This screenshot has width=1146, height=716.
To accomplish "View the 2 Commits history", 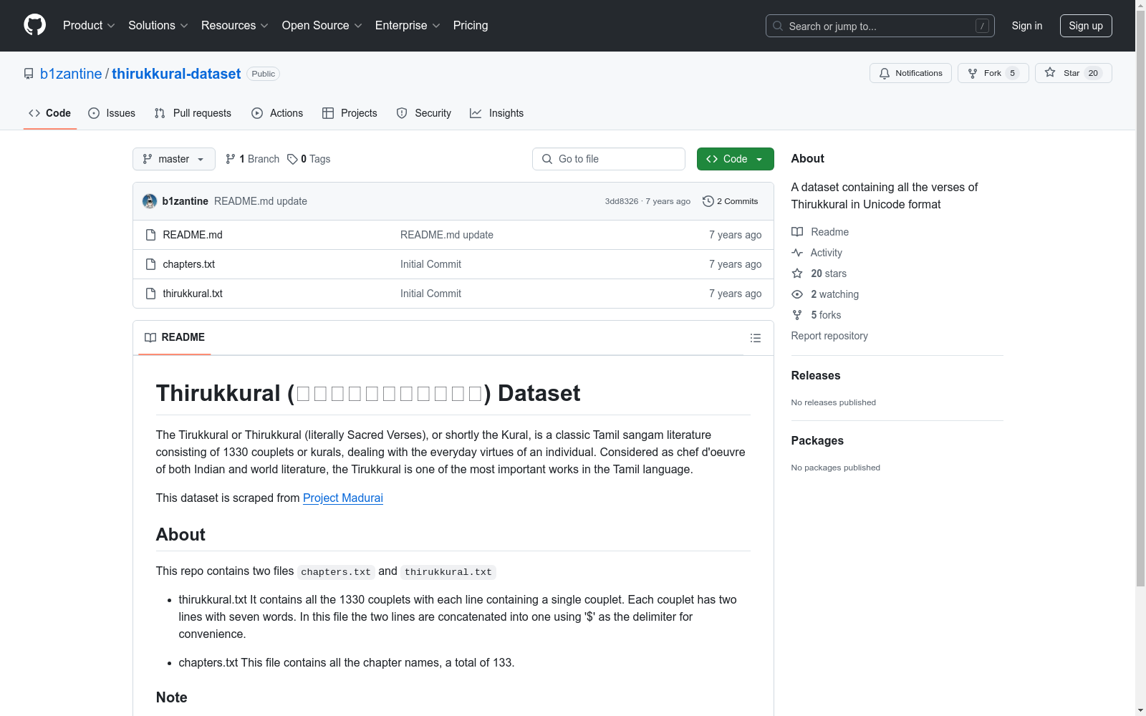I will [x=731, y=201].
